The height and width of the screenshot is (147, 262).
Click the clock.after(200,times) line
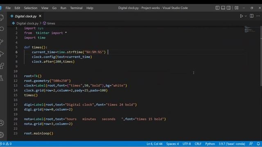pos(53,62)
